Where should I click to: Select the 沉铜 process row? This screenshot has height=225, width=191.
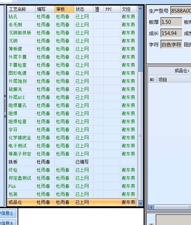coord(72,41)
